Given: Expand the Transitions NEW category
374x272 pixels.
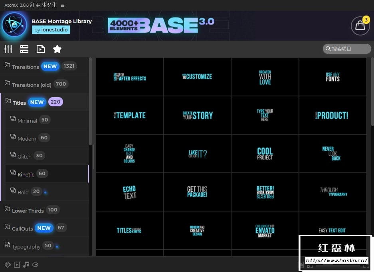Looking at the screenshot, I should [x=45, y=66].
